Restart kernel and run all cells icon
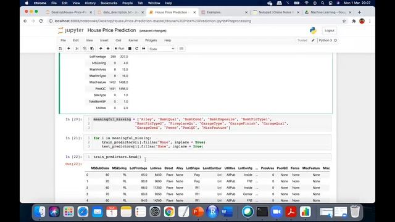The height and width of the screenshot is (222, 395). pyautogui.click(x=144, y=49)
